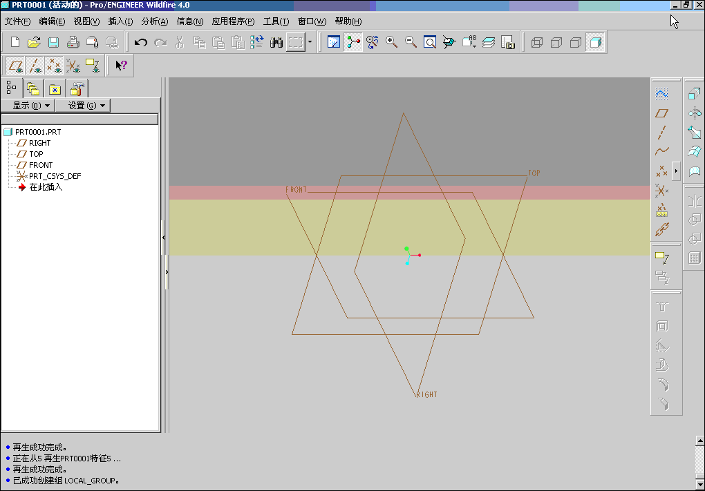Viewport: 705px width, 491px height.
Task: Open the View Manager icon
Action: coord(507,42)
